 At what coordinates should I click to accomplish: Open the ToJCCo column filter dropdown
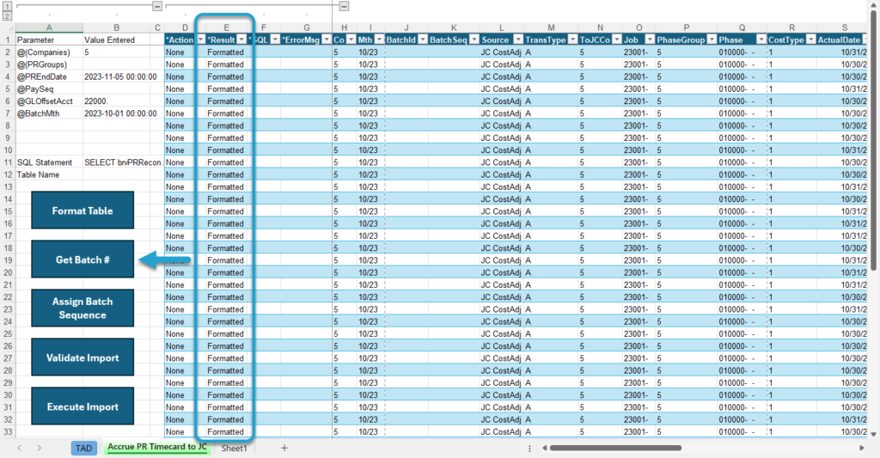[x=617, y=40]
